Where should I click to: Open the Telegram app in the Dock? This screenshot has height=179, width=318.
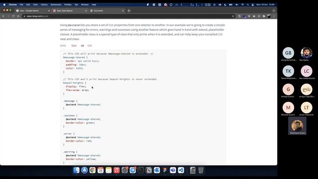(x=133, y=170)
